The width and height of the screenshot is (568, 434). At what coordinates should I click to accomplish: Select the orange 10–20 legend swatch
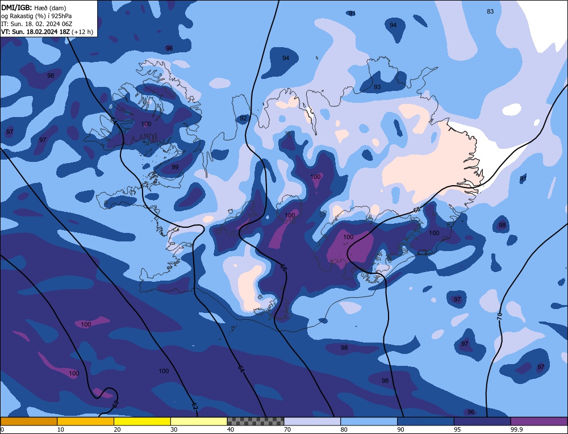pyautogui.click(x=86, y=421)
